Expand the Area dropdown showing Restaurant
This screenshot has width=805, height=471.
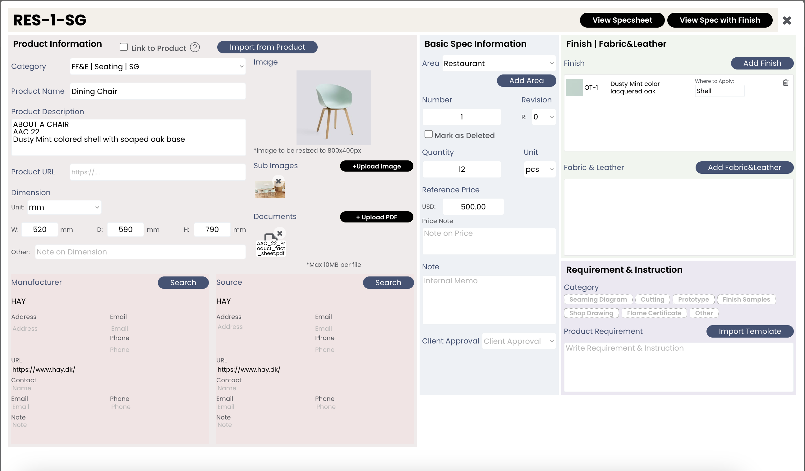pyautogui.click(x=498, y=64)
